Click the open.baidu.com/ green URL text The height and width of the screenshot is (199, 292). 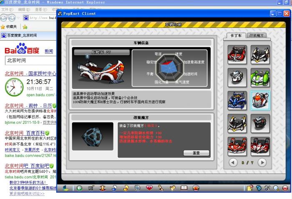(x=40, y=95)
